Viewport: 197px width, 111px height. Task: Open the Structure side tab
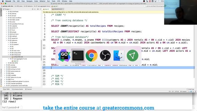point(1,73)
